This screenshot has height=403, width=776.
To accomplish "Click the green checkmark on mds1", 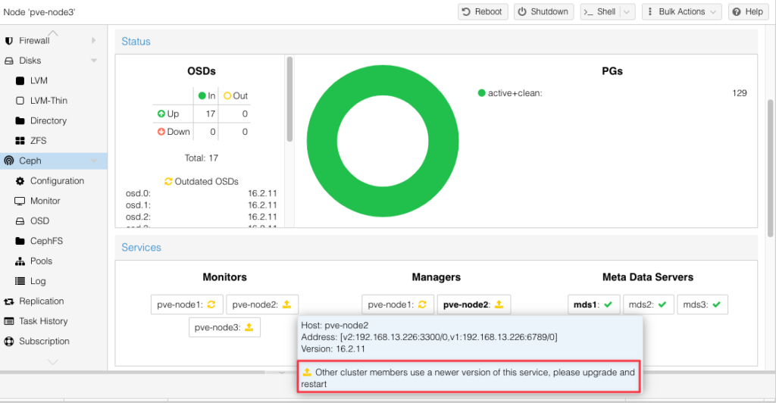I will pos(609,305).
